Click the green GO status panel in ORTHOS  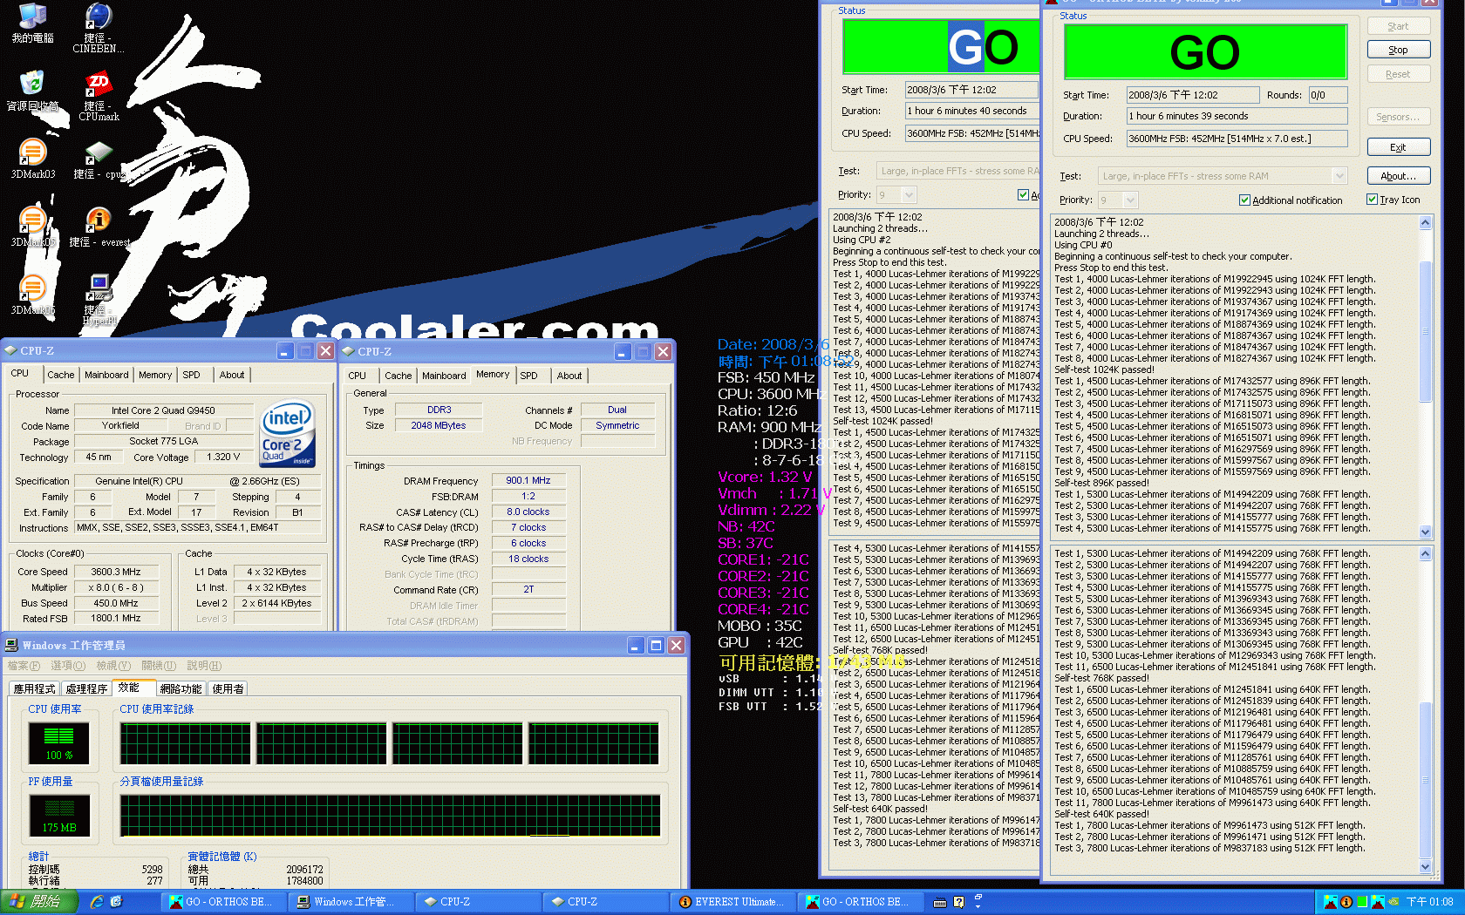point(1205,52)
